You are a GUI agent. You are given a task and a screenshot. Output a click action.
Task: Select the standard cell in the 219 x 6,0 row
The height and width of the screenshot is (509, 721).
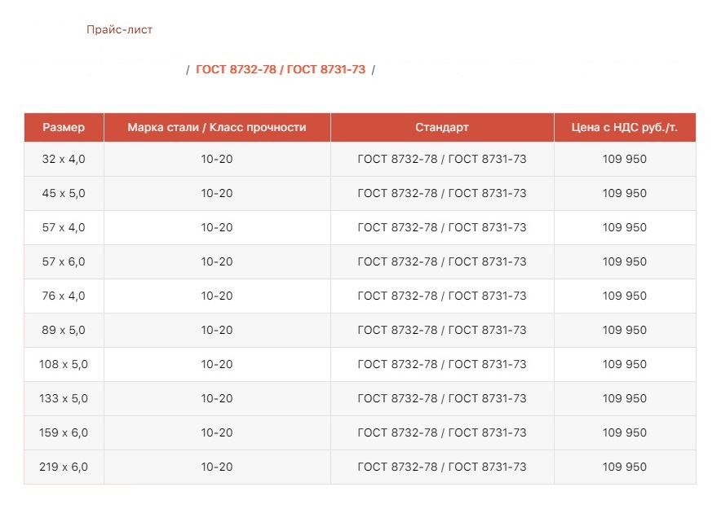coord(442,467)
